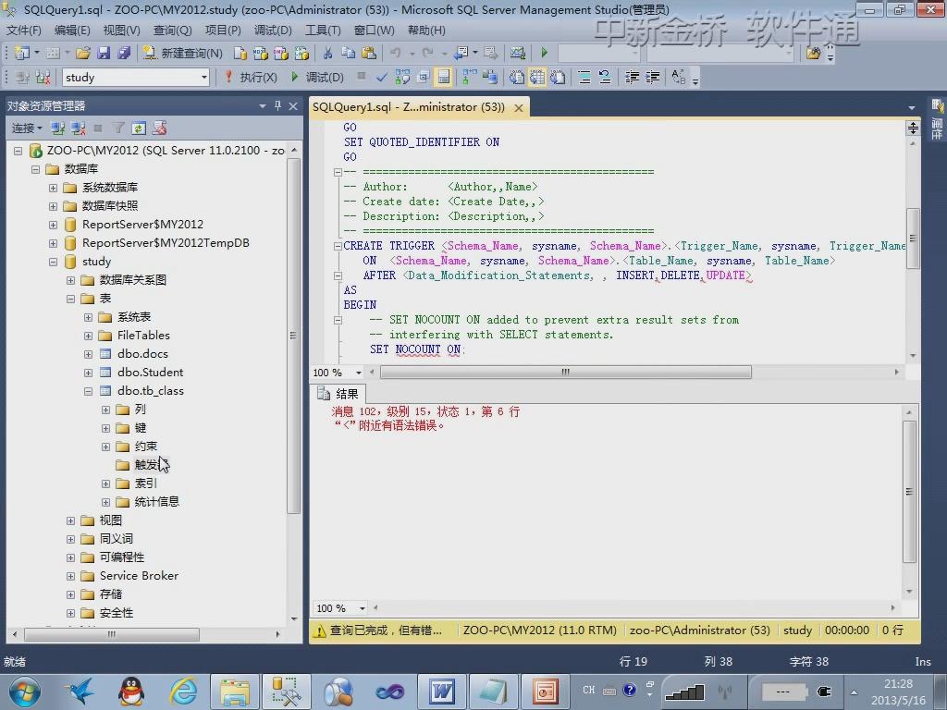Select the Service Broker tree node

[139, 576]
